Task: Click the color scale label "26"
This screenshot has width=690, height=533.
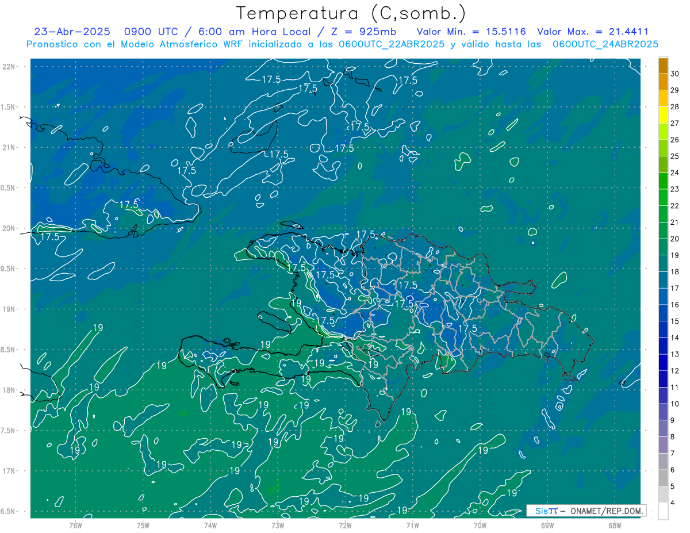Action: (675, 140)
